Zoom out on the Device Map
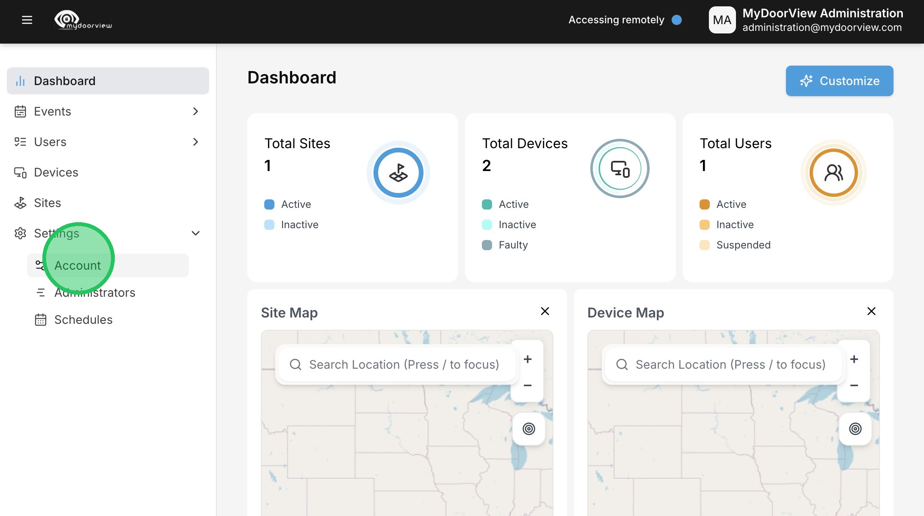The width and height of the screenshot is (924, 516). 854,386
